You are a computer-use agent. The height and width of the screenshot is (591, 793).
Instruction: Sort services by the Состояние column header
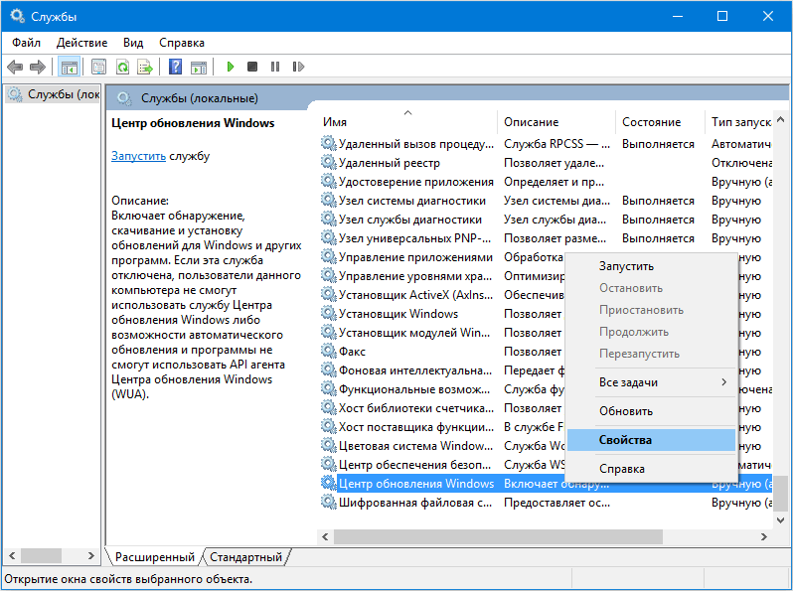(x=651, y=122)
